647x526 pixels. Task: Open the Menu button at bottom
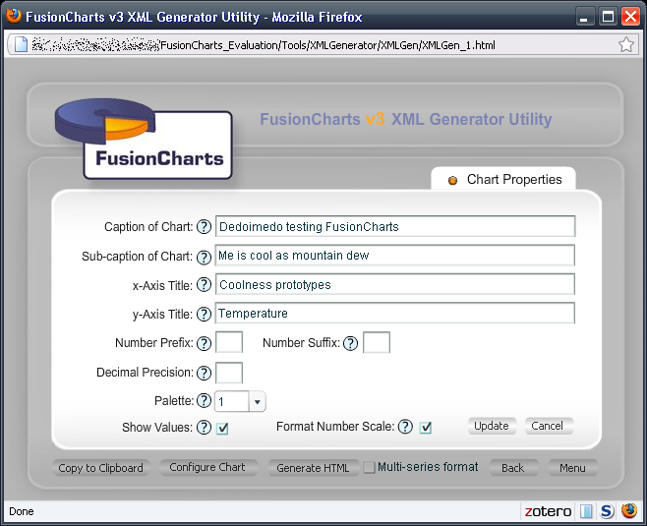click(x=572, y=468)
